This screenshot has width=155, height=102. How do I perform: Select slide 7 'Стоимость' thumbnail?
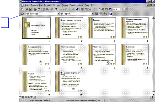102,55
